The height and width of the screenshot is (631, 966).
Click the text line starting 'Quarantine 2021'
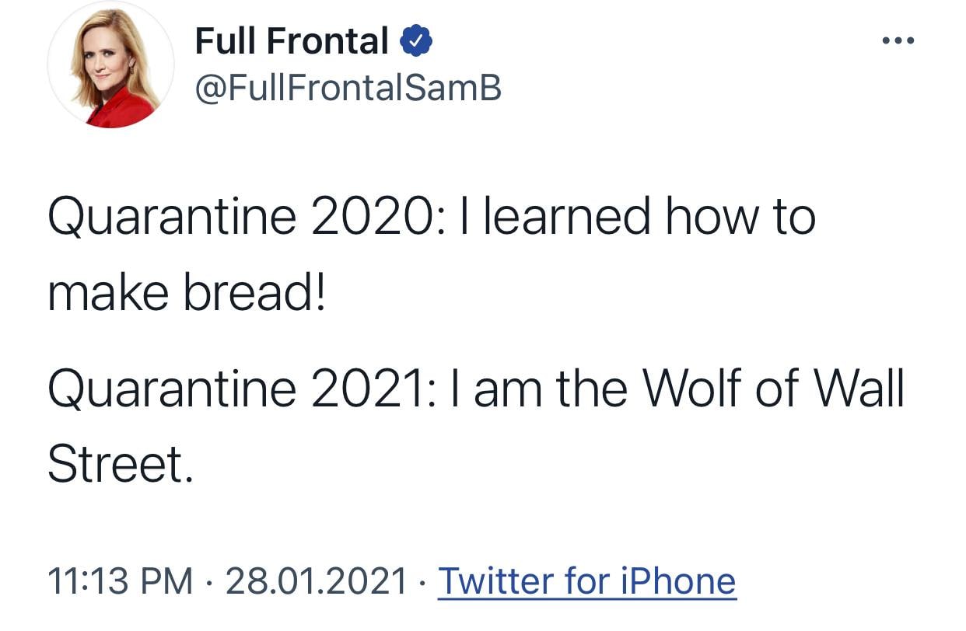pyautogui.click(x=476, y=388)
